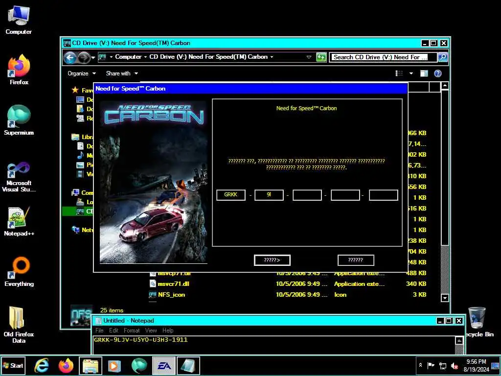Click the first key field containing GRKK
This screenshot has width=501, height=376.
click(231, 195)
